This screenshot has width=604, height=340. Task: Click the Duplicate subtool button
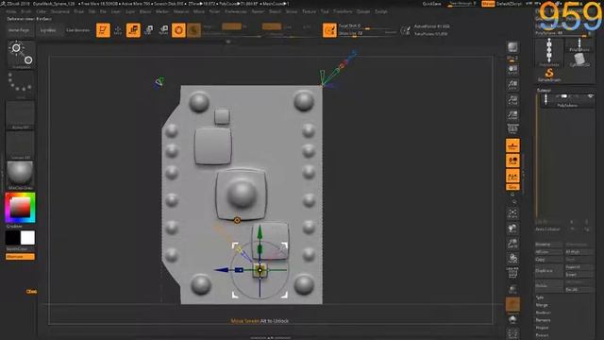coord(548,271)
